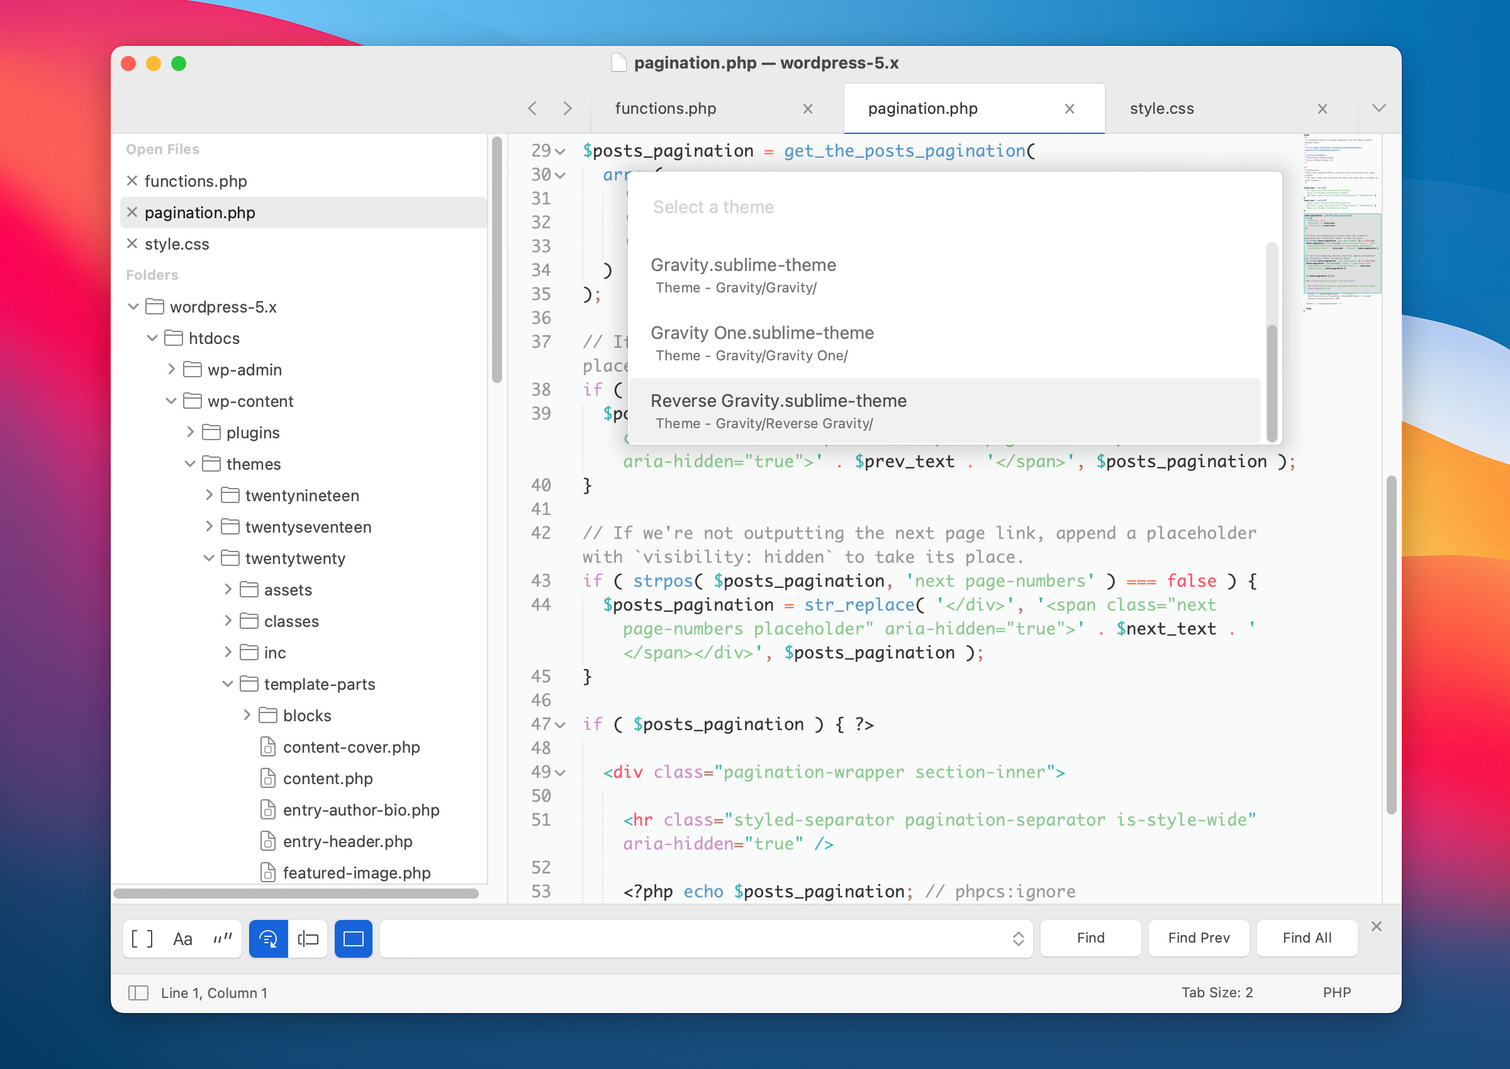This screenshot has height=1069, width=1510.
Task: Toggle case sensitive Aa option
Action: 182,939
